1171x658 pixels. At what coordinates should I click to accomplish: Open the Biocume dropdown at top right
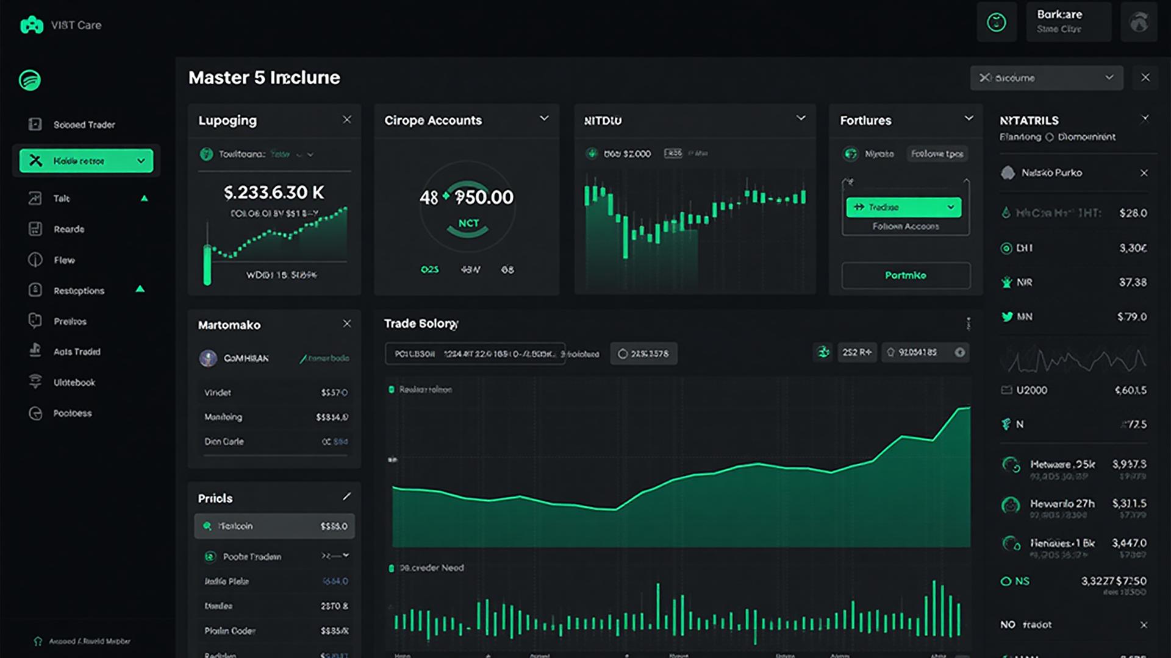(1047, 78)
